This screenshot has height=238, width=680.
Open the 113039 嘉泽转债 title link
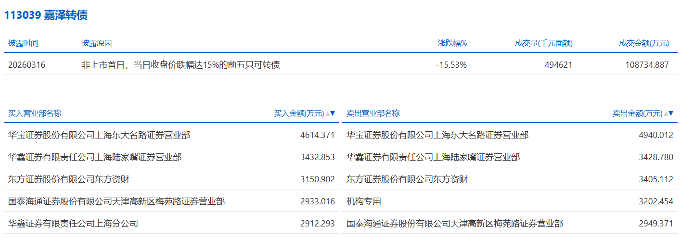46,15
